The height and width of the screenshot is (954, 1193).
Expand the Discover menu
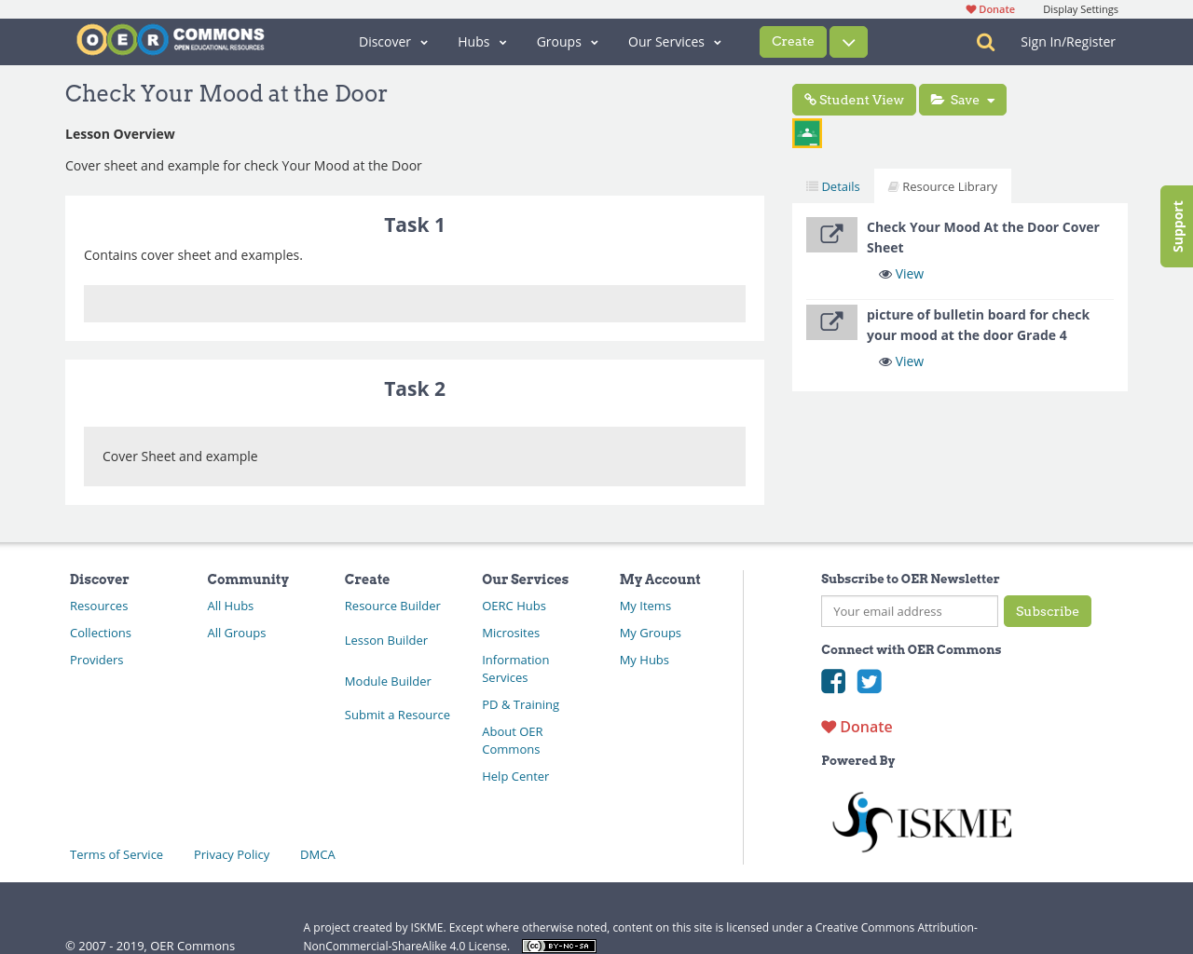pos(392,42)
